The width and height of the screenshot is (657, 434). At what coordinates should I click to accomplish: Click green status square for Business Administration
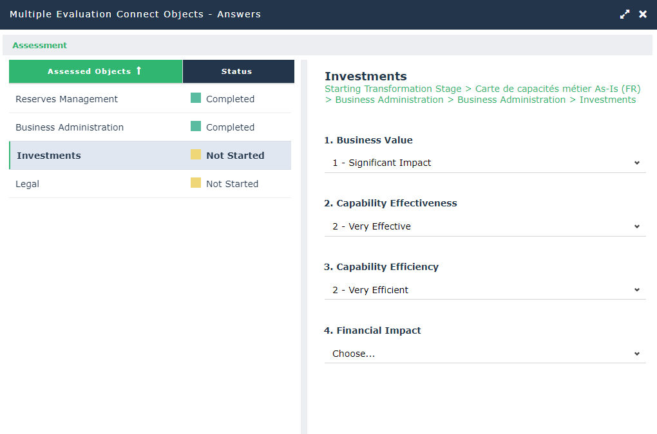pyautogui.click(x=196, y=127)
